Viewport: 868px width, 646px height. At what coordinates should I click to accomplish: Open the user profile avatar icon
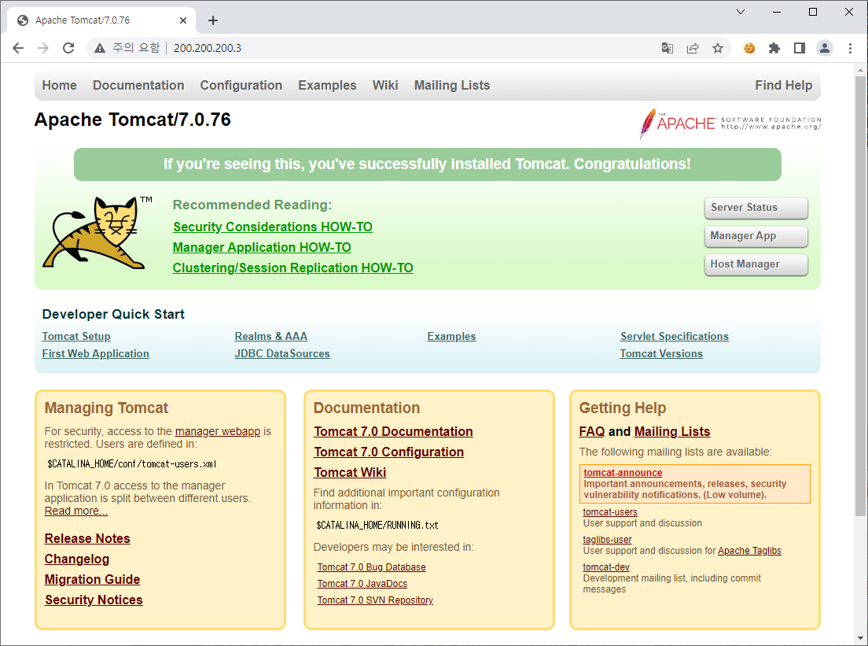[x=825, y=48]
